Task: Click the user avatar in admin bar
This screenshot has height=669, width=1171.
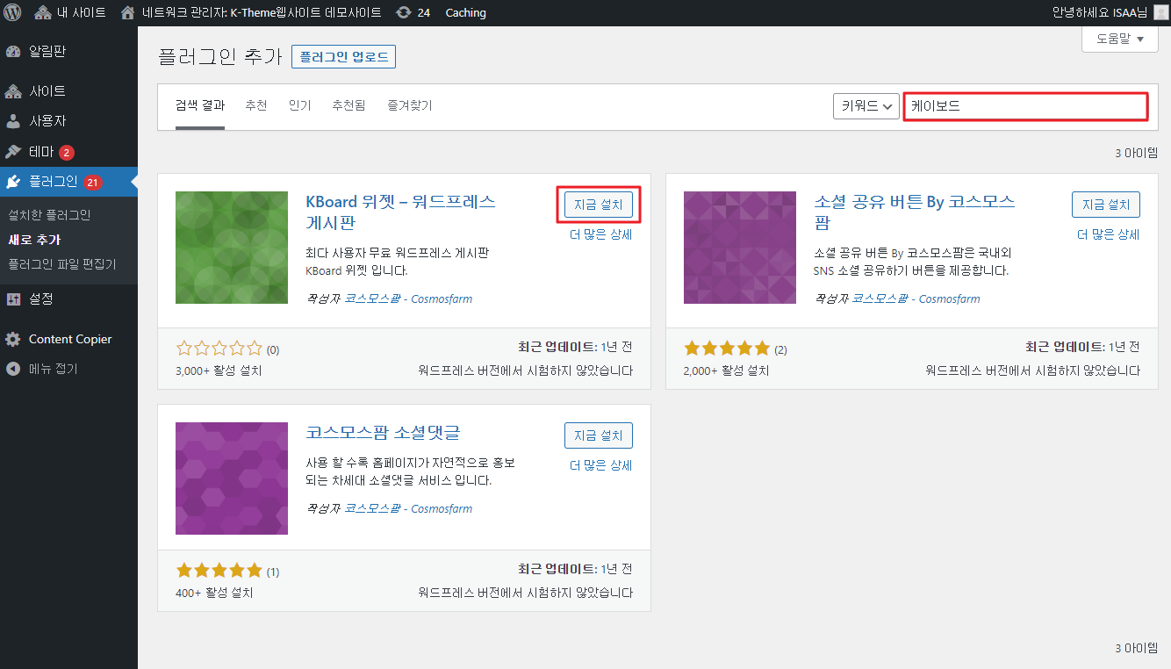Action: [1160, 12]
